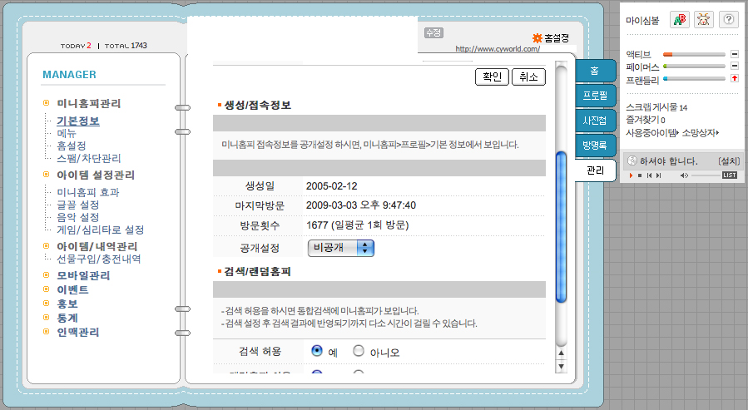This screenshot has width=748, height=410.
Task: Play music with the orange play icon
Action: pos(631,175)
